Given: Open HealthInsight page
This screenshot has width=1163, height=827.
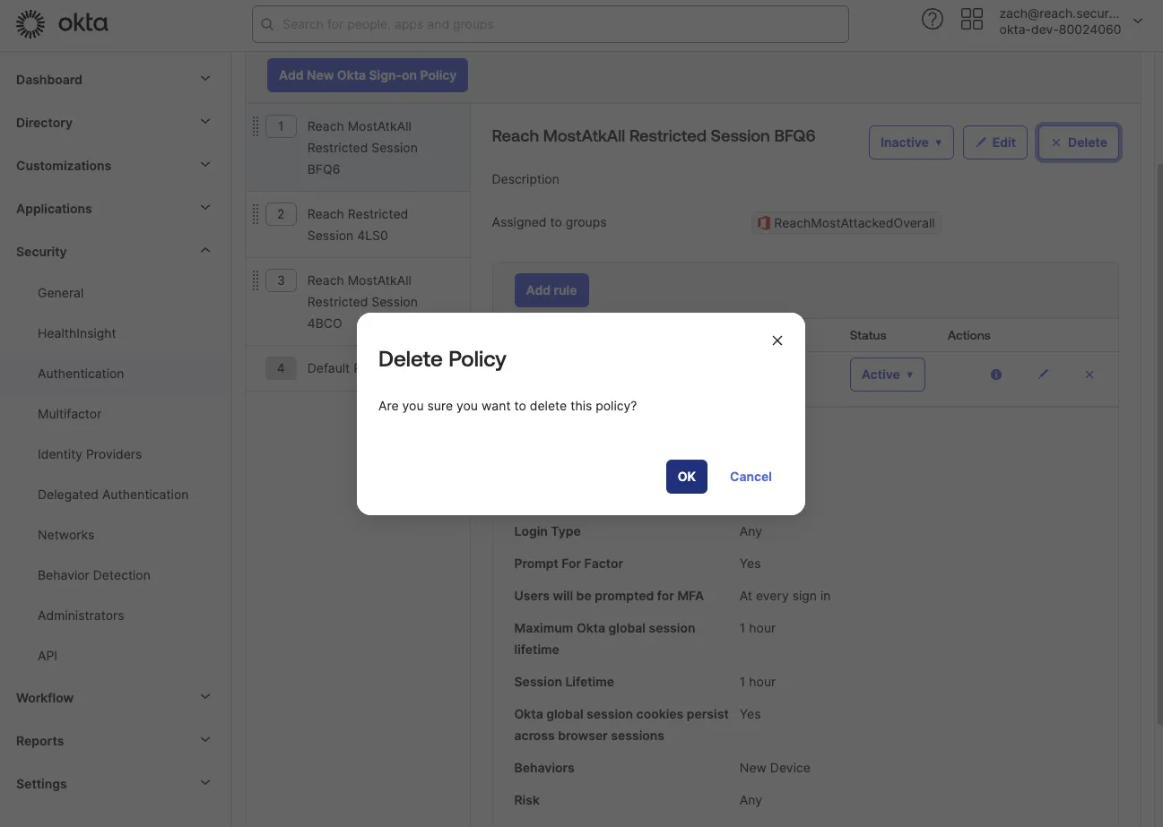Looking at the screenshot, I should (77, 333).
